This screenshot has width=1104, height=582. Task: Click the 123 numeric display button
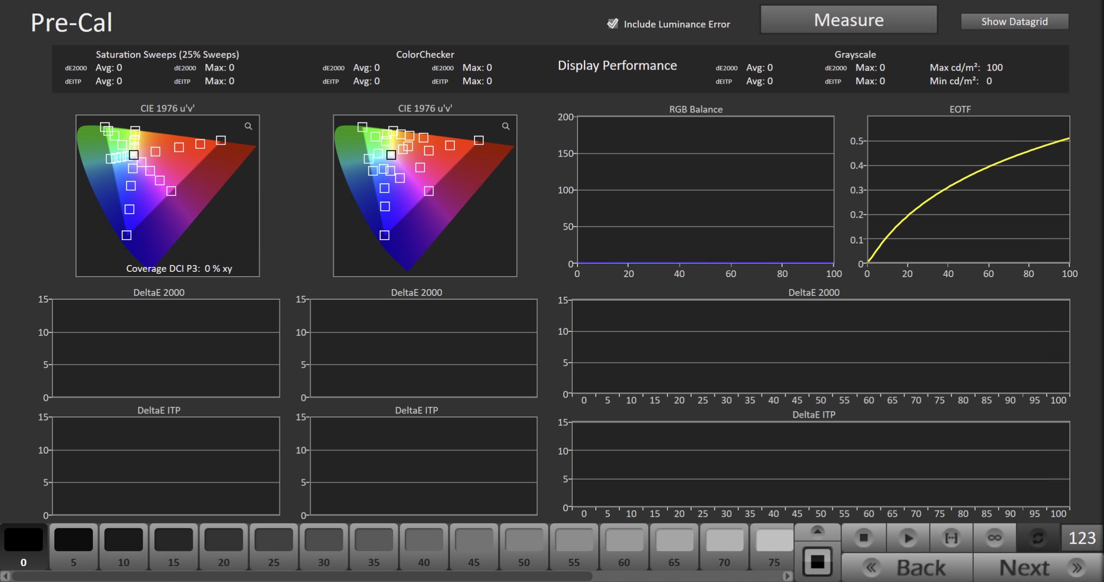point(1081,538)
